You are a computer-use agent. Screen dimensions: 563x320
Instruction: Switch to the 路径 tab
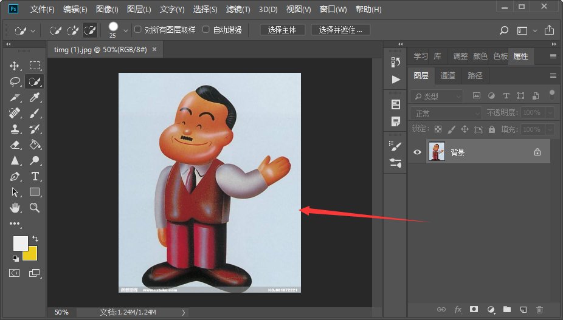click(x=475, y=75)
